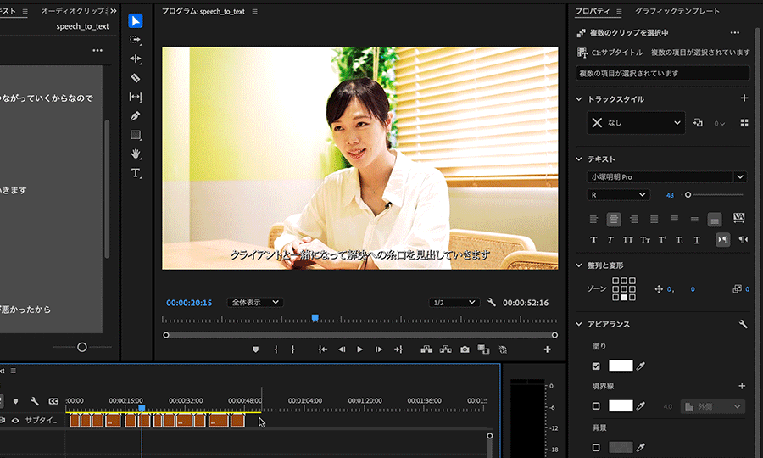The height and width of the screenshot is (458, 763).
Task: Open the text panel three-dot menu
Action: 97,50
